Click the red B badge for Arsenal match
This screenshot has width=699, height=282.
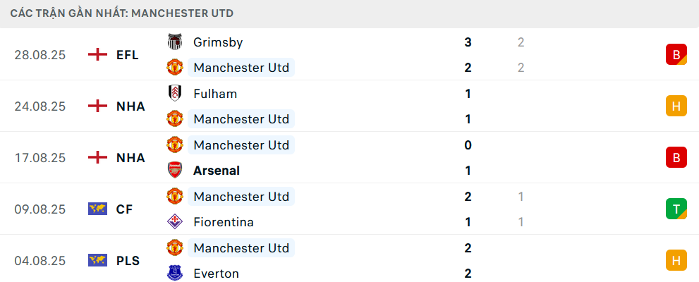pyautogui.click(x=676, y=158)
